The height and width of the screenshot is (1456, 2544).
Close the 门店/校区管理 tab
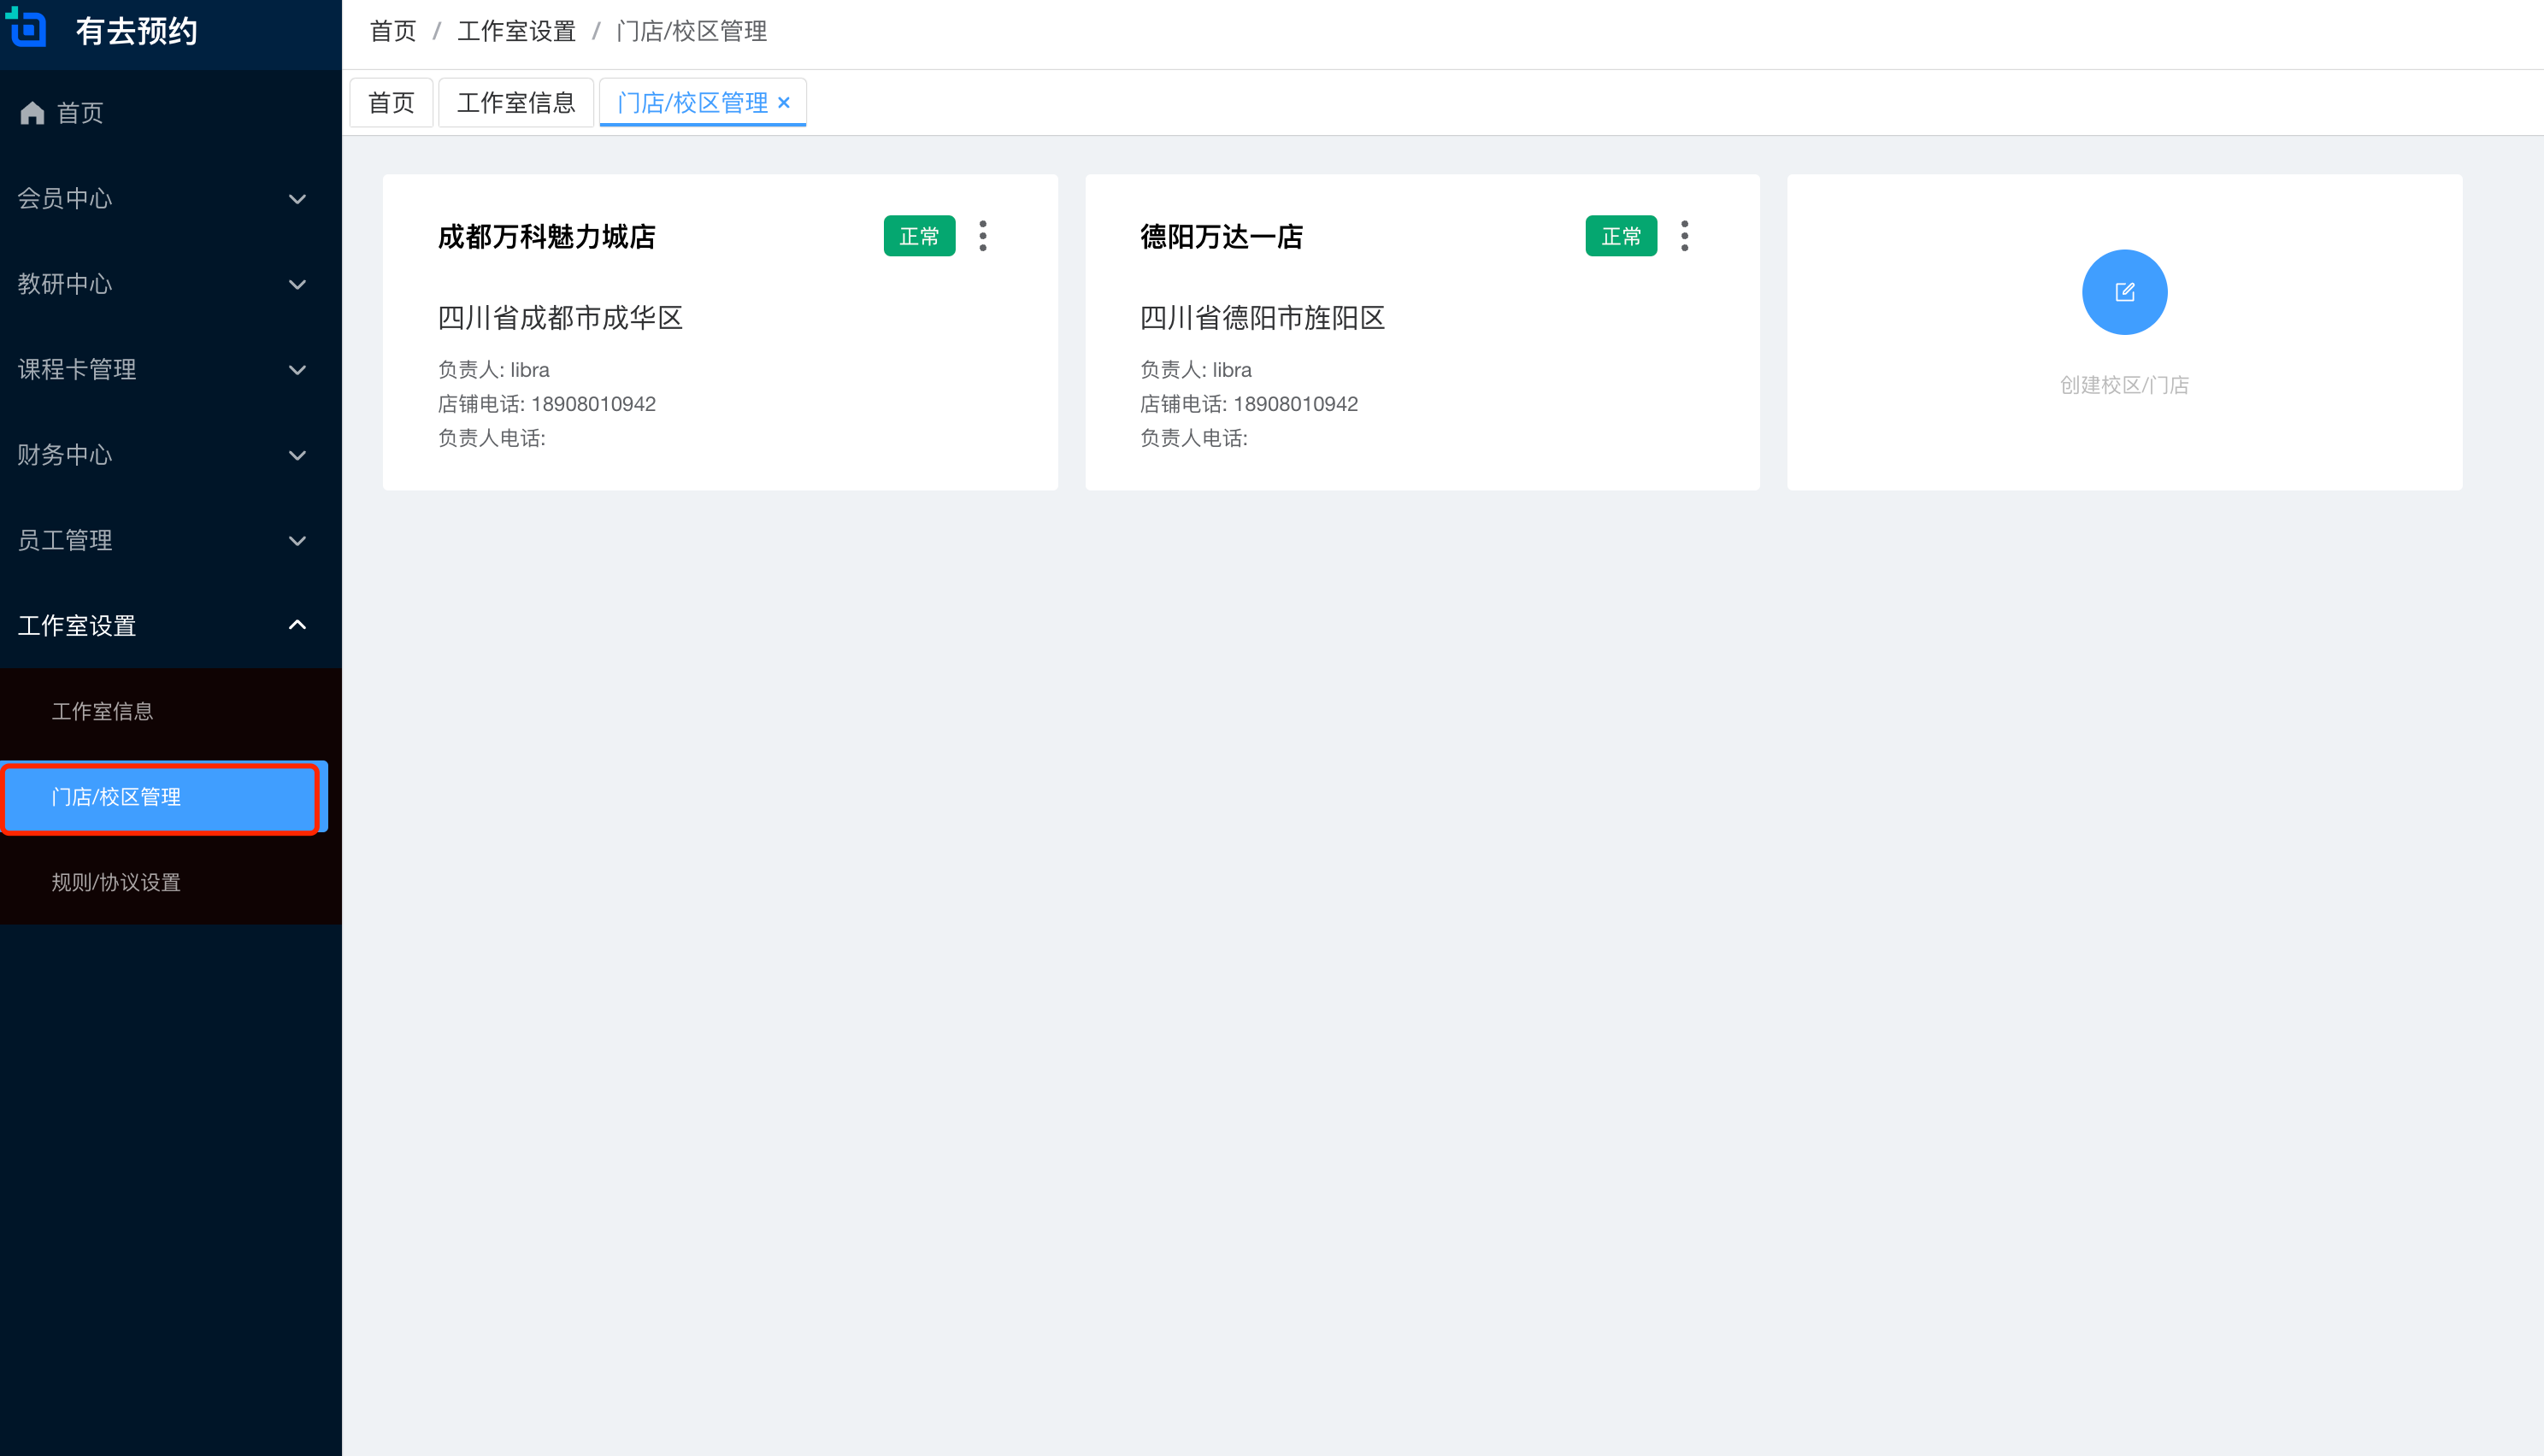tap(784, 103)
